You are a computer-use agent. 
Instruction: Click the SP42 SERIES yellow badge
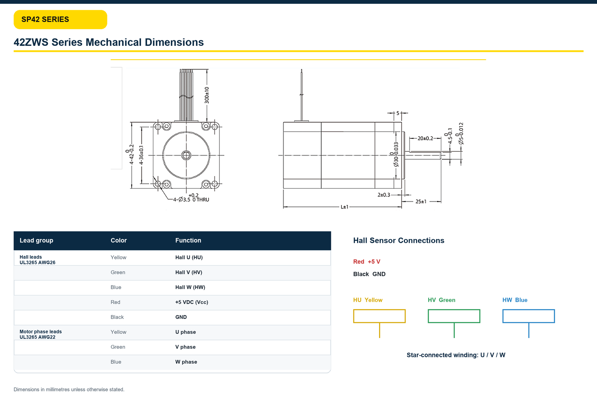click(x=60, y=19)
